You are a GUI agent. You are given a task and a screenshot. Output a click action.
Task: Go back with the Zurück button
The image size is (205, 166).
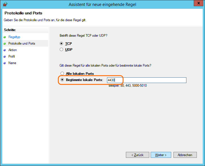pyautogui.click(x=137, y=155)
